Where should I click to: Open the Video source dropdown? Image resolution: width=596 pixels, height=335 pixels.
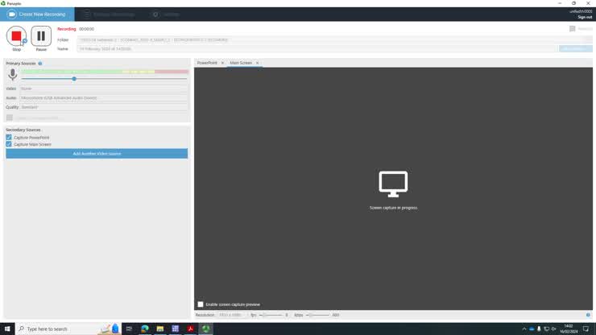pos(103,89)
